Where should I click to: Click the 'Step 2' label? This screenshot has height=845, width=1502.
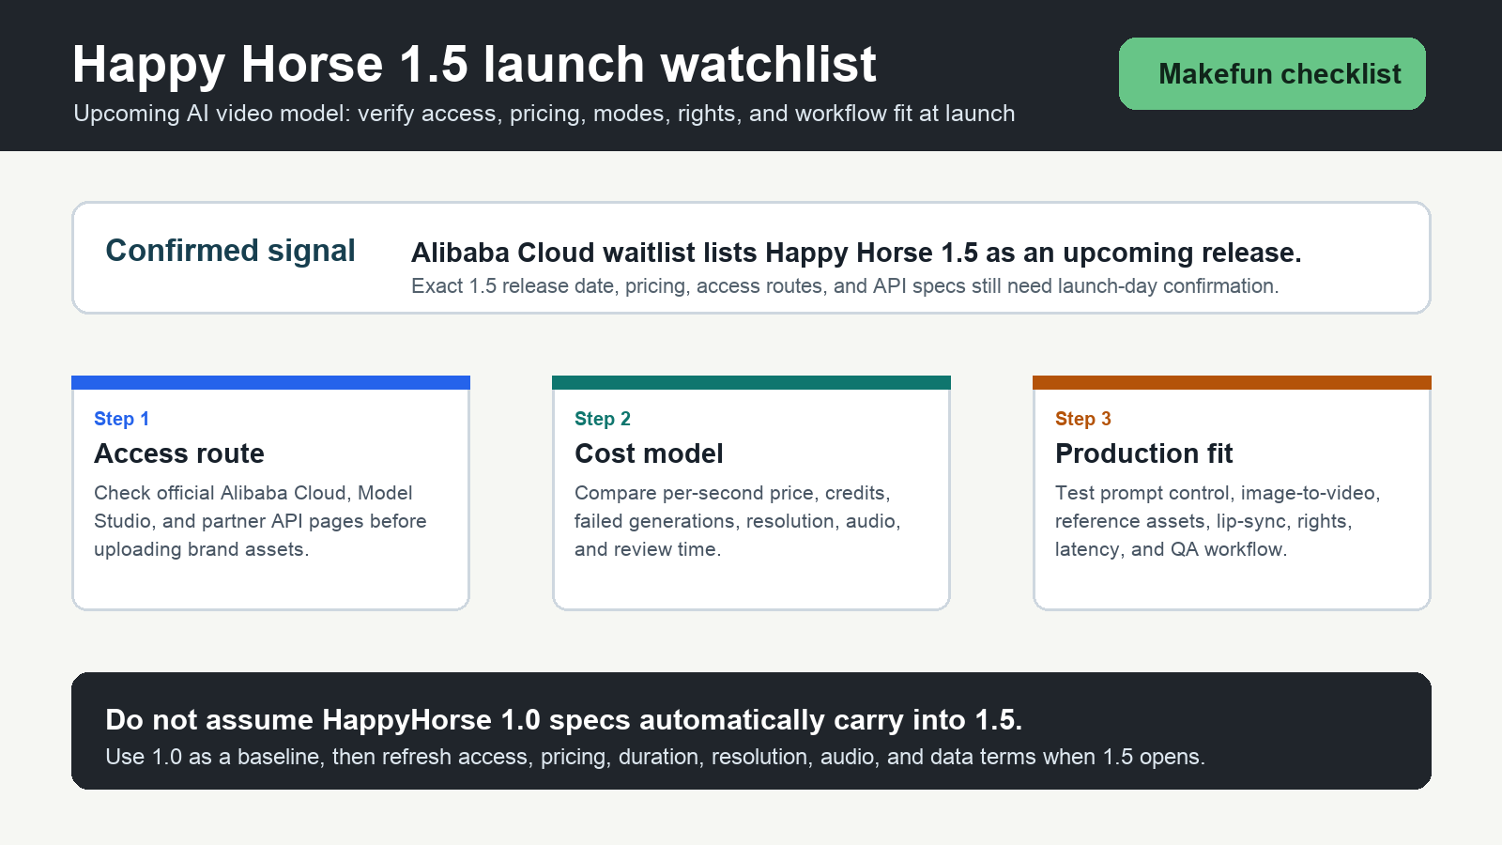603,419
